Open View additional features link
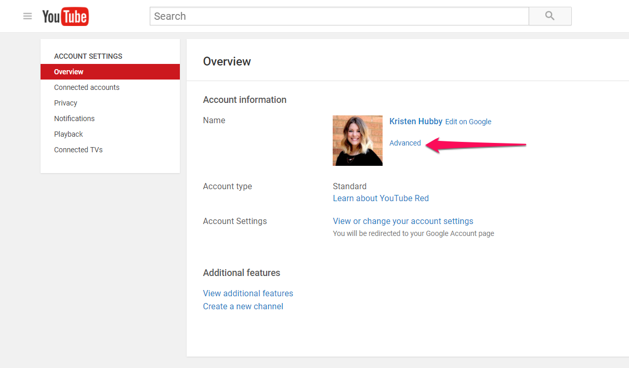This screenshot has width=629, height=368. tap(248, 293)
